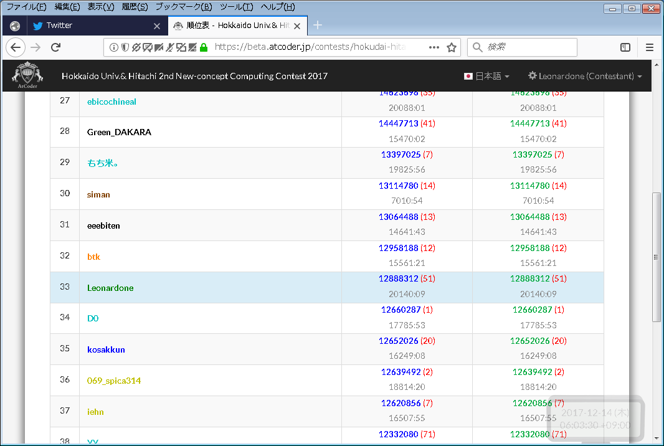Click green total 12652026 in kosakkun row
Screen dimensions: 664x446
click(529, 341)
